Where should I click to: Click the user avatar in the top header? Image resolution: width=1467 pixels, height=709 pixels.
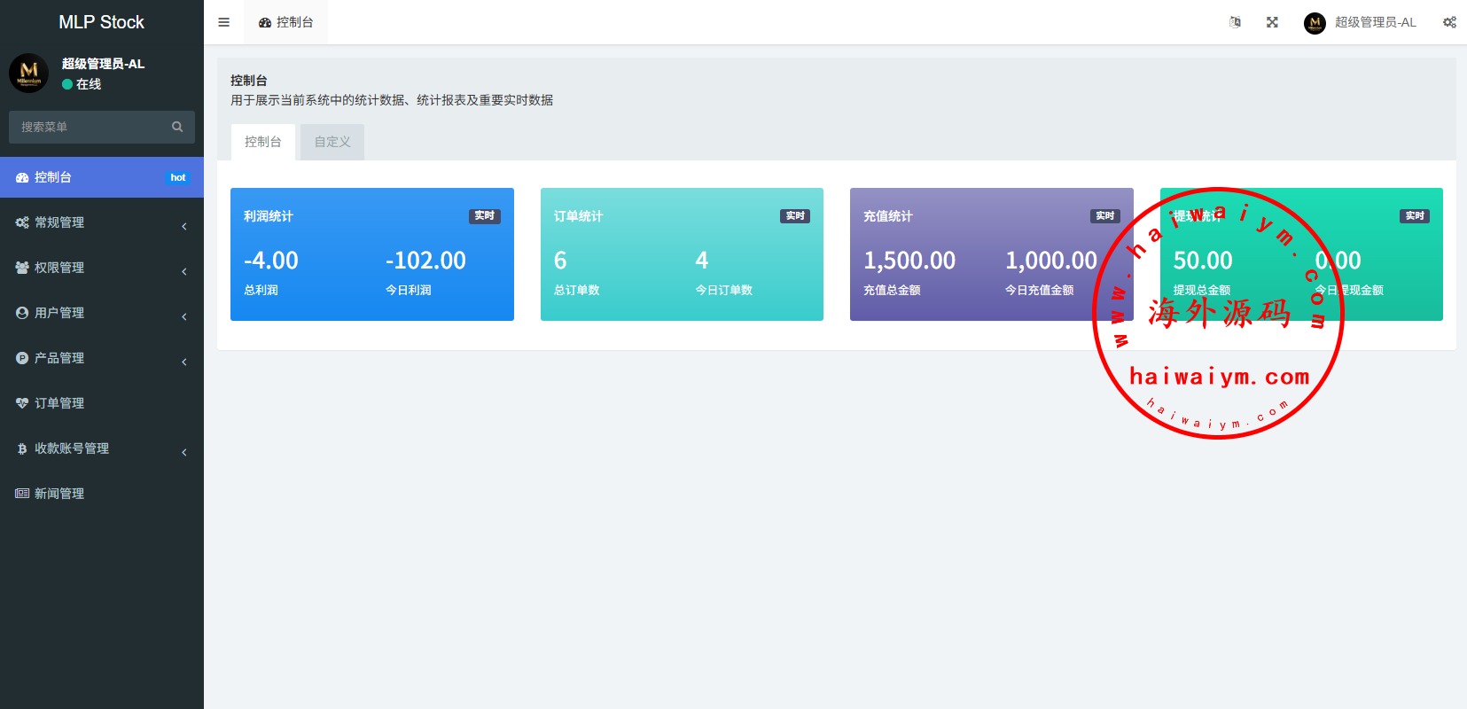[x=1315, y=23]
